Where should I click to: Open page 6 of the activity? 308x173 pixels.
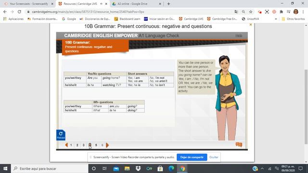pos(103,145)
